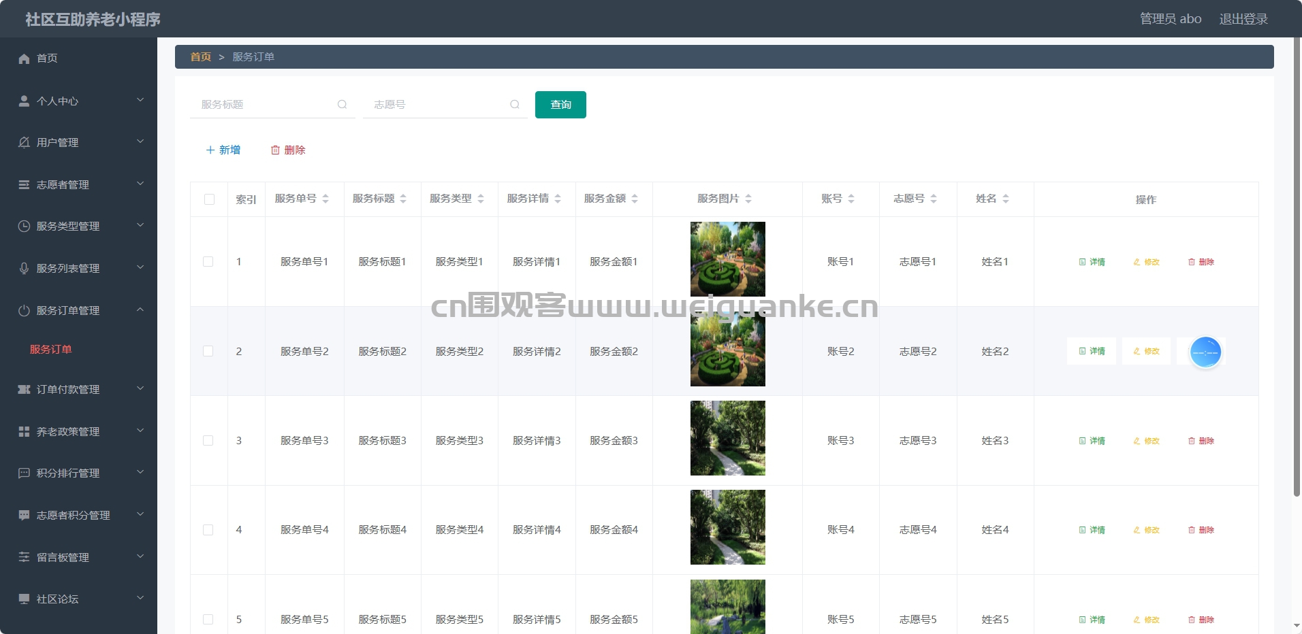Expand 社区论坛 submenu chevron
Image resolution: width=1302 pixels, height=634 pixels.
140,598
